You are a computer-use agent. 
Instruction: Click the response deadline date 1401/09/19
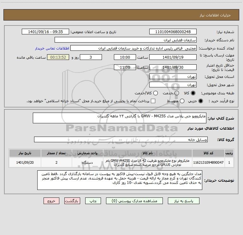pyautogui.click(x=173, y=57)
